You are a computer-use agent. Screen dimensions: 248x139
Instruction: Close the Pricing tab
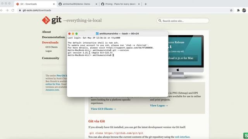point(139,4)
